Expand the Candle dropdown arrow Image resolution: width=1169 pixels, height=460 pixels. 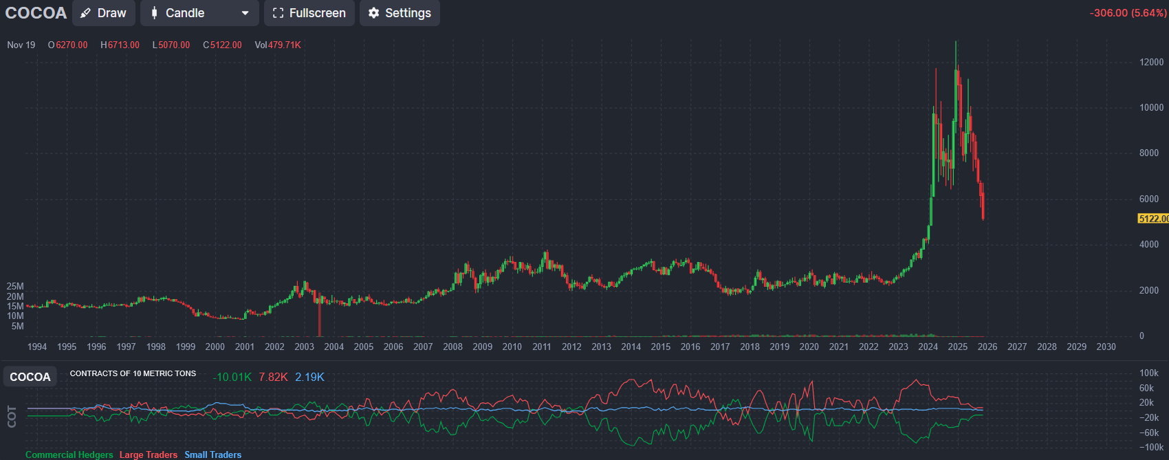coord(245,13)
